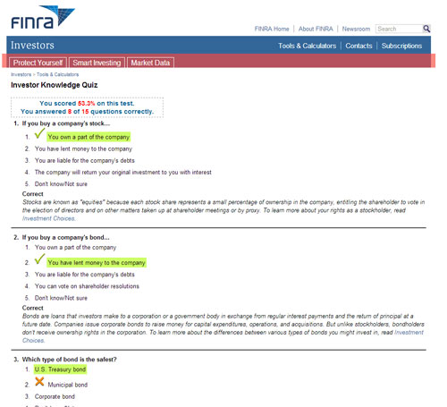447x407 pixels.
Task: Click the orange X next to Municipal bond
Action: click(x=39, y=381)
